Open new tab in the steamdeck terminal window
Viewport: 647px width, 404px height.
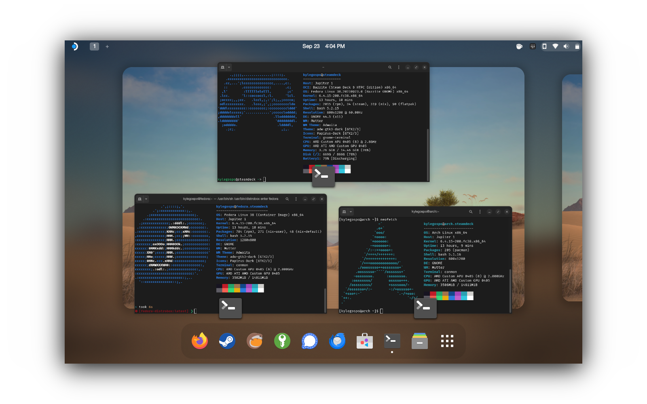pos(222,67)
